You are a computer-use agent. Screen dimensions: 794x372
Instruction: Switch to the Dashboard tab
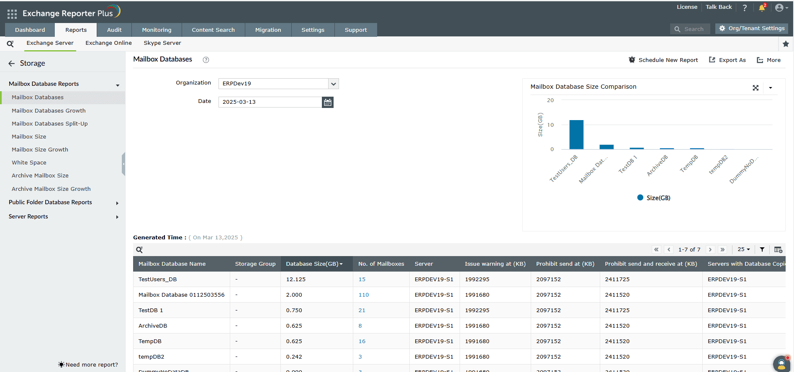pyautogui.click(x=30, y=30)
